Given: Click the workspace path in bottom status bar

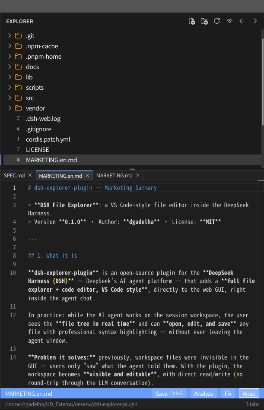Looking at the screenshot, I should 71,404.
